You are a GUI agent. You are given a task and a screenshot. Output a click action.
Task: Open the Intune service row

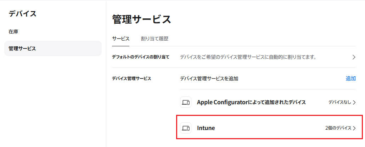pos(268,128)
